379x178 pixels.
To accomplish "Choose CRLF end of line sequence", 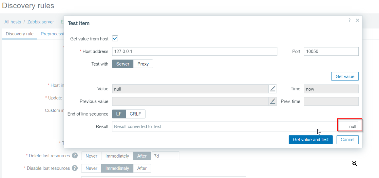I will (135, 114).
